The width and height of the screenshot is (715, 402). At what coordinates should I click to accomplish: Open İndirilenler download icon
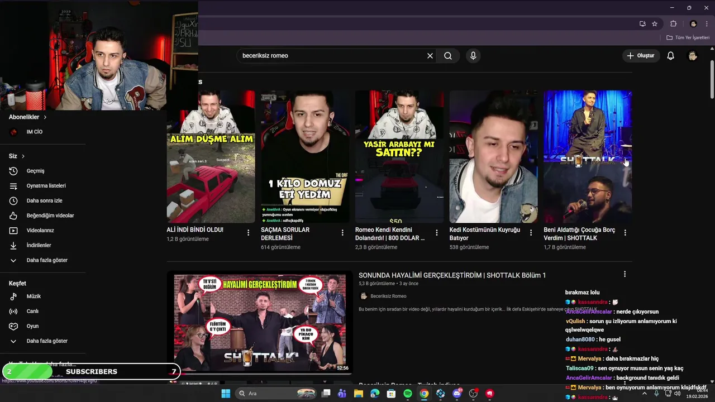(13, 245)
